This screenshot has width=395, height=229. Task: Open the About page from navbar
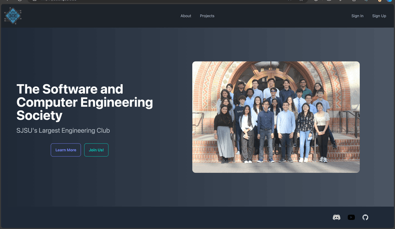pos(186,16)
